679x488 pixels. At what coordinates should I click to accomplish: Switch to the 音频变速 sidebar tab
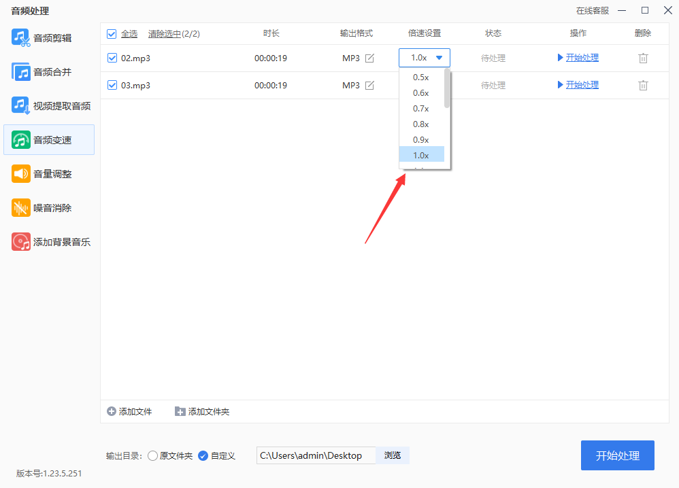49,140
